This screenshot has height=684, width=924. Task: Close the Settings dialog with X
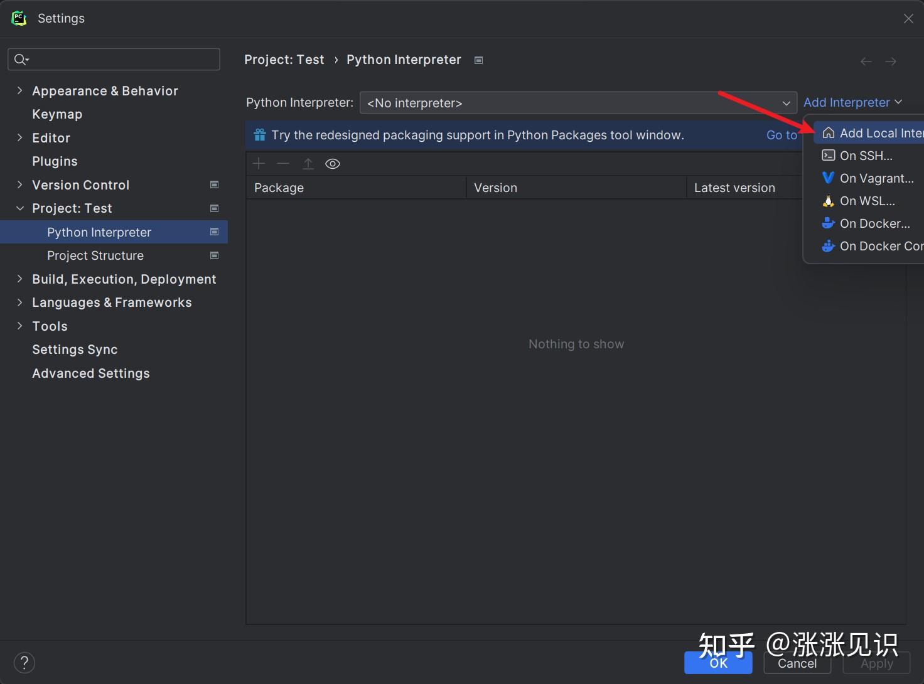[x=908, y=19]
